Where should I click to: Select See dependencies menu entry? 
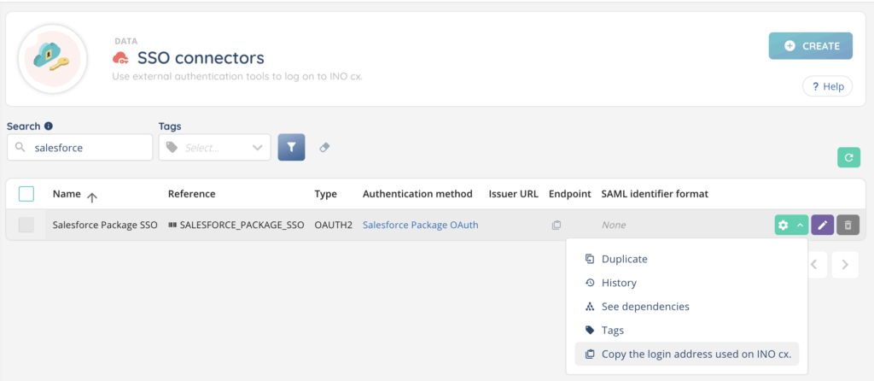click(x=644, y=307)
